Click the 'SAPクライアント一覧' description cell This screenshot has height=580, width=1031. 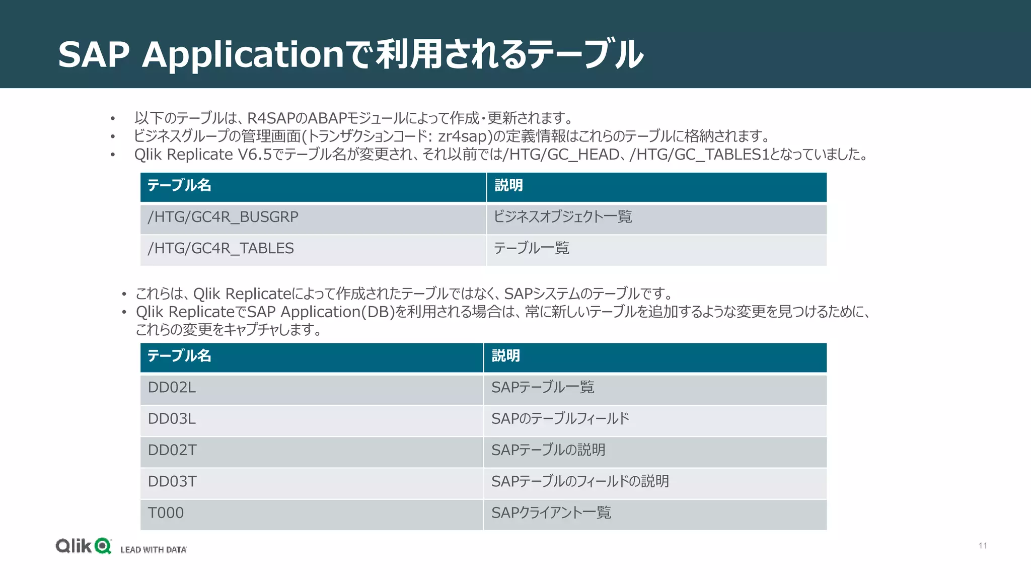(x=655, y=515)
